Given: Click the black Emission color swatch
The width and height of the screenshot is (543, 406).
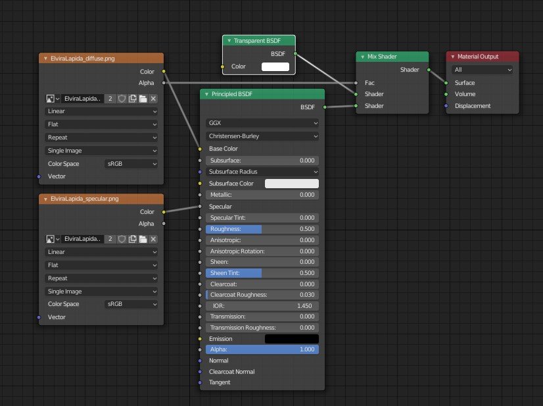Looking at the screenshot, I should pyautogui.click(x=291, y=339).
